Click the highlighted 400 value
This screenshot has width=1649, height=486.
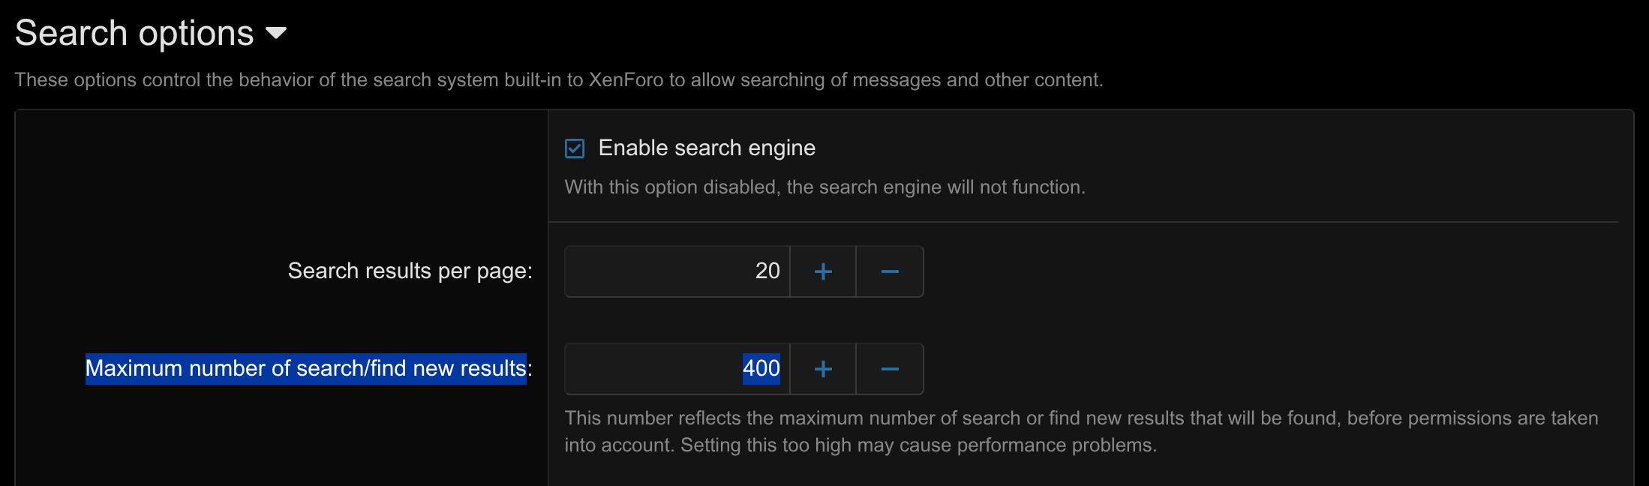761,369
